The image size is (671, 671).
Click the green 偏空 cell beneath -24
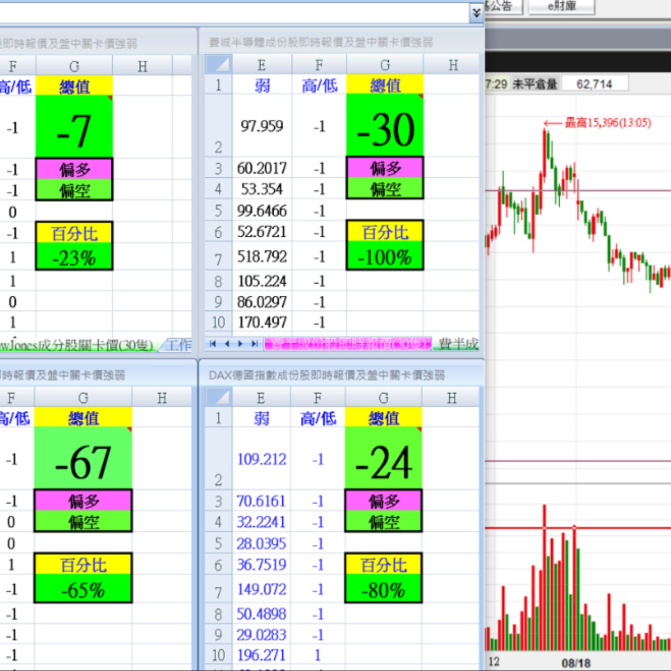click(x=383, y=521)
